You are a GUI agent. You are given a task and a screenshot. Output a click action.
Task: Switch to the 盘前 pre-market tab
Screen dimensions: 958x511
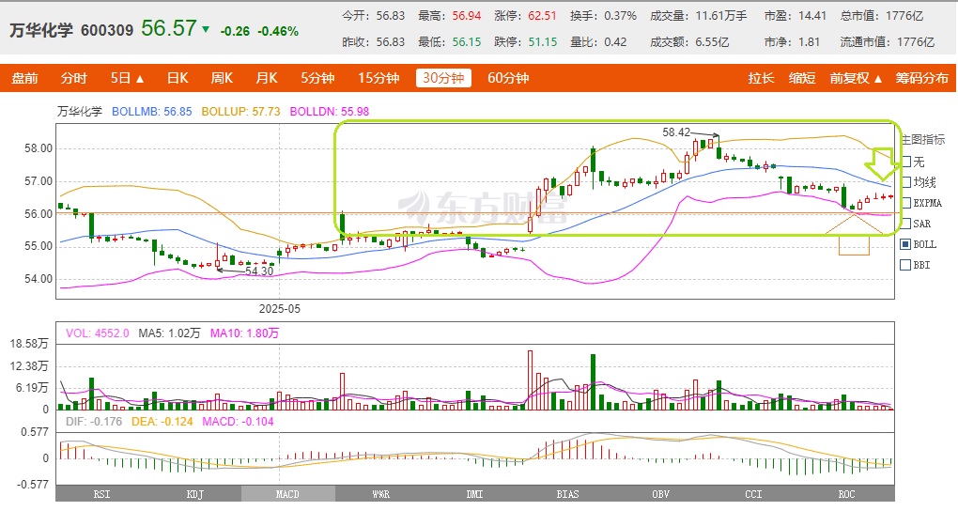point(25,78)
